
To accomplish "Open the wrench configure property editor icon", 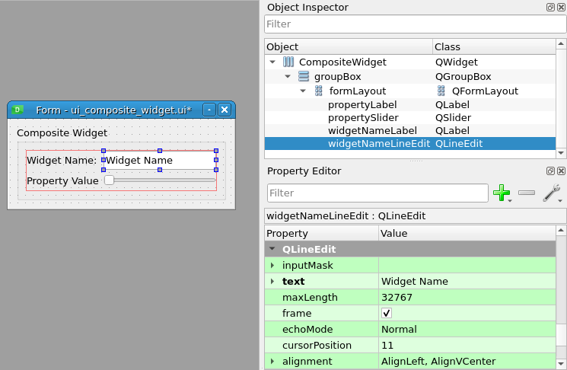I will click(x=552, y=193).
